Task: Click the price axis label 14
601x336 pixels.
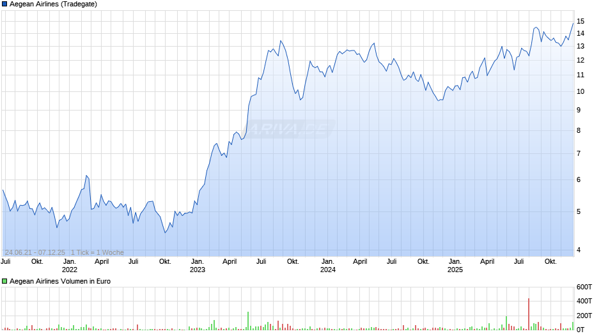Action: click(x=581, y=33)
